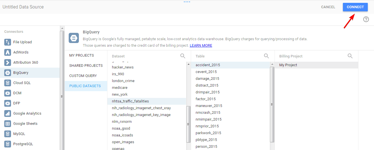Click the blue dots handle at top
The height and width of the screenshot is (150, 374).
pyautogui.click(x=187, y=2)
